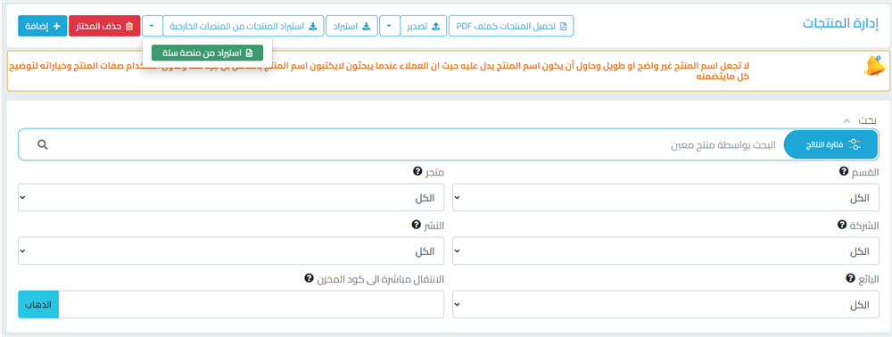Image resolution: width=892 pixels, height=337 pixels.
Task: Click the red حذف المختار button
Action: [104, 26]
